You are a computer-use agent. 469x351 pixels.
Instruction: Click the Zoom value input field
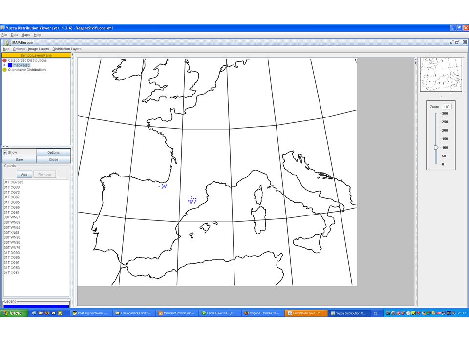click(x=447, y=107)
